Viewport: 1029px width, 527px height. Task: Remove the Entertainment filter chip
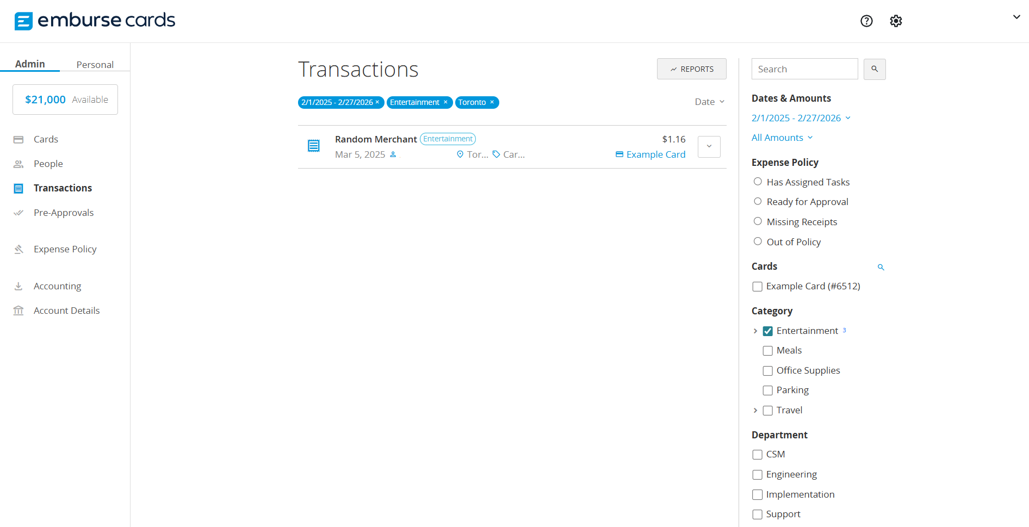click(445, 102)
